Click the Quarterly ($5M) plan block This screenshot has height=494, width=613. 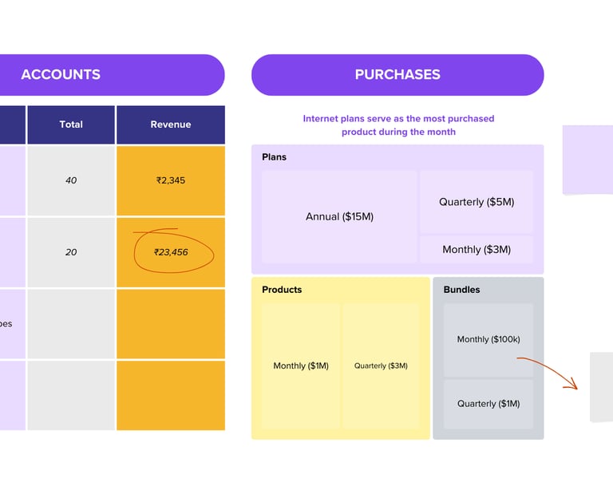[x=477, y=202]
